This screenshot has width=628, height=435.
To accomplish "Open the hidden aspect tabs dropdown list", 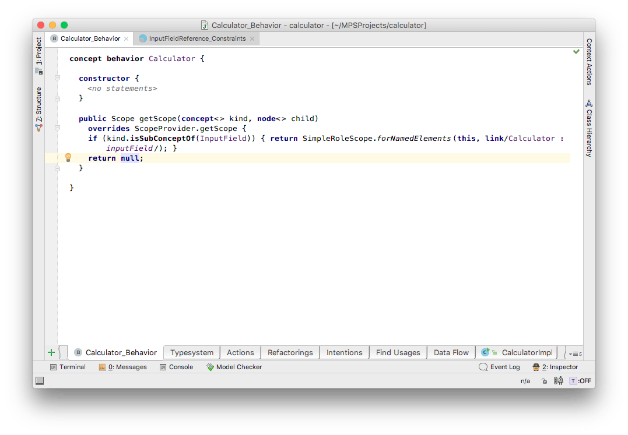I will [574, 353].
